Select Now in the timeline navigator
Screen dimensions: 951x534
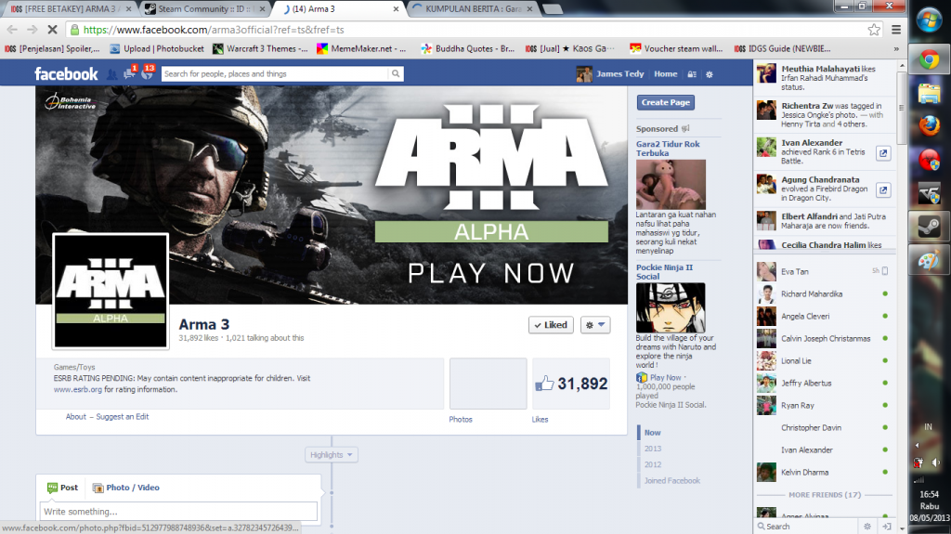(653, 433)
